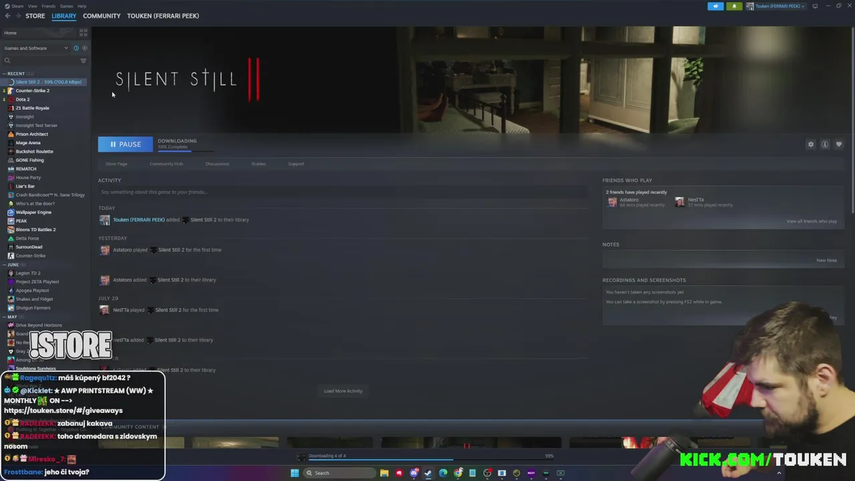Image resolution: width=855 pixels, height=481 pixels.
Task: Open Discord from the taskbar
Action: point(414,473)
